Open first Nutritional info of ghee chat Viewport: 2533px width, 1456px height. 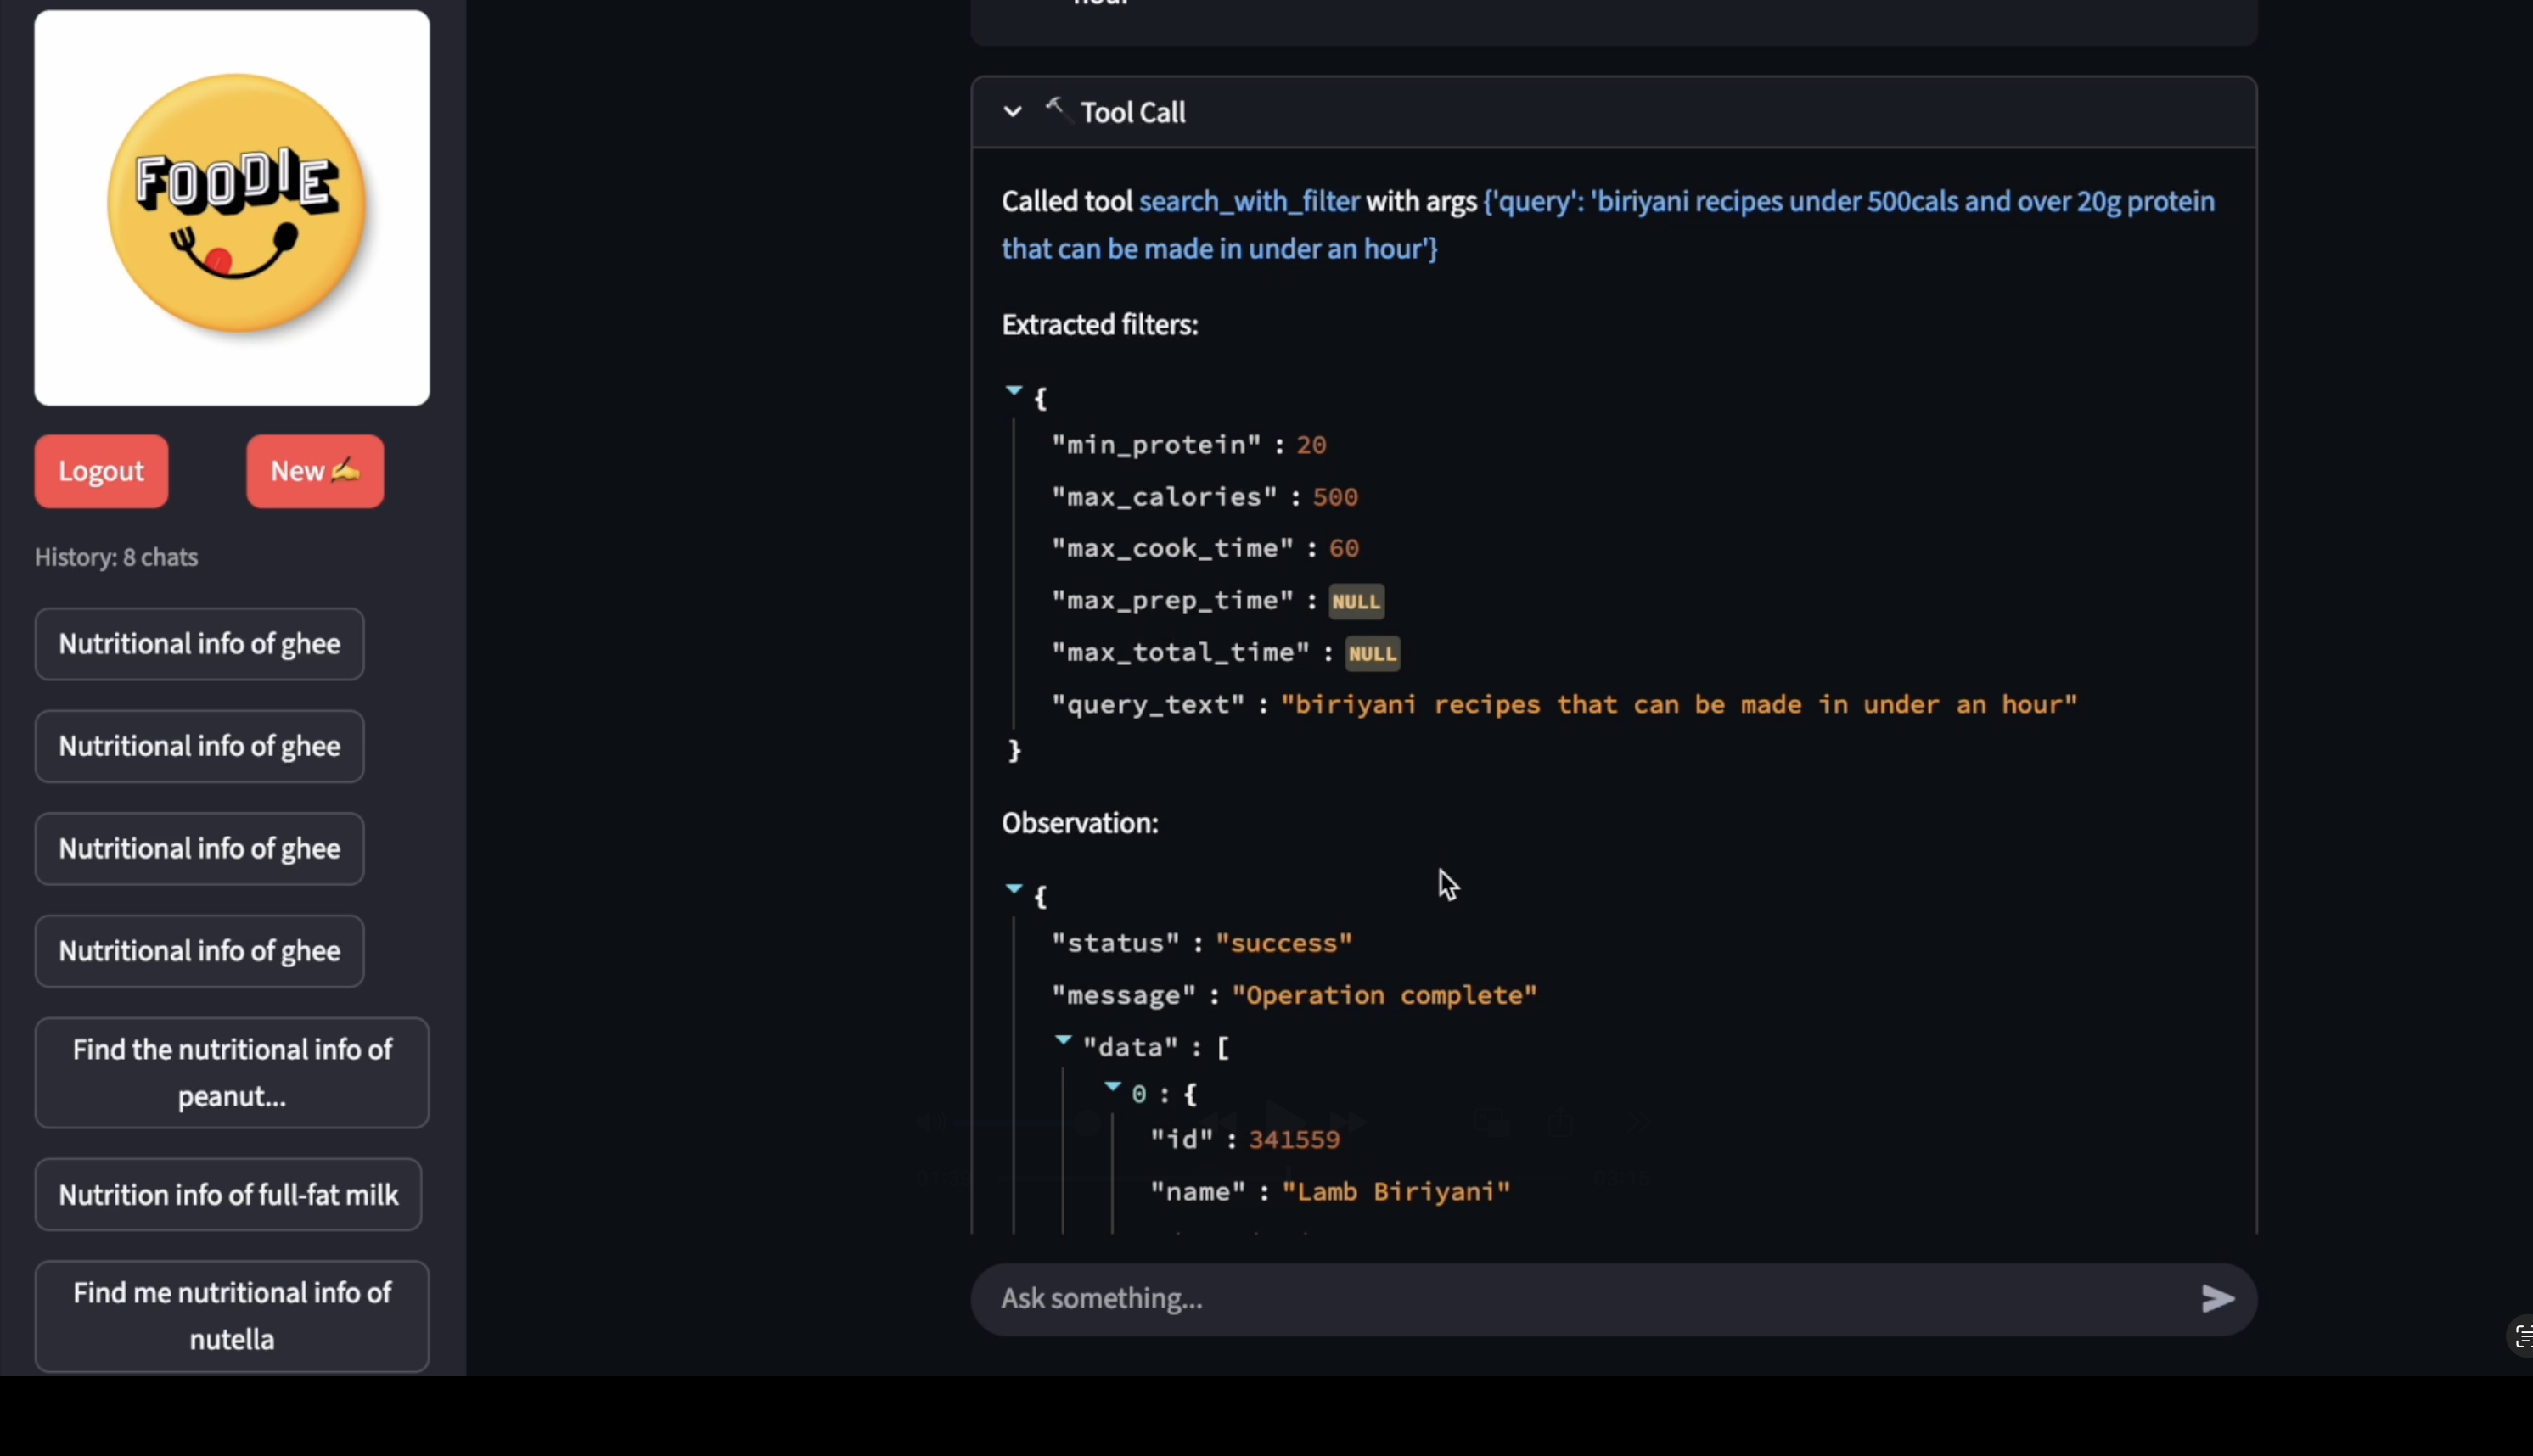coord(199,644)
